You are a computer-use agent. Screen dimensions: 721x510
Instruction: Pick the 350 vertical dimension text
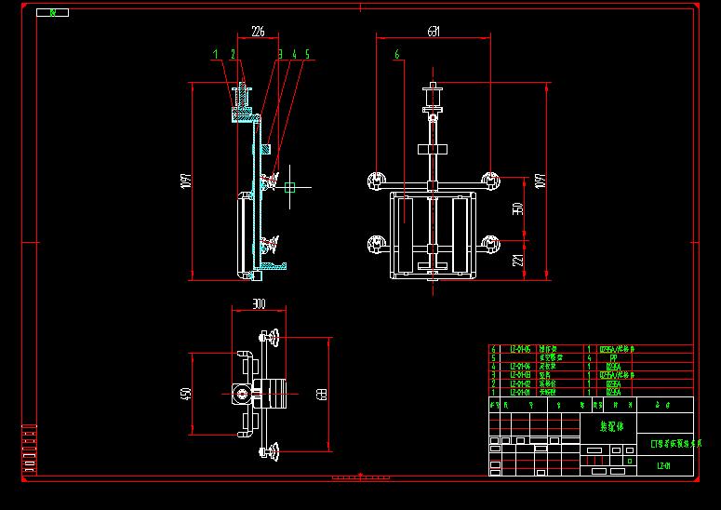point(518,208)
